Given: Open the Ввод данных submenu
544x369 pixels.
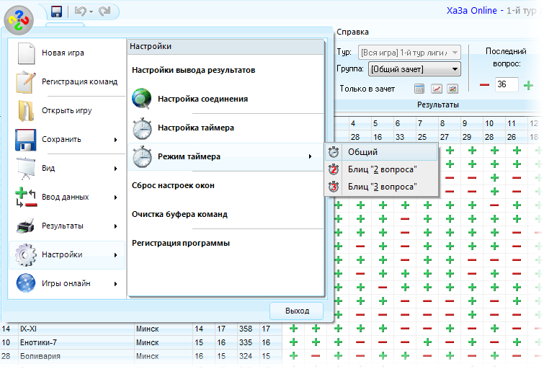Looking at the screenshot, I should (67, 197).
